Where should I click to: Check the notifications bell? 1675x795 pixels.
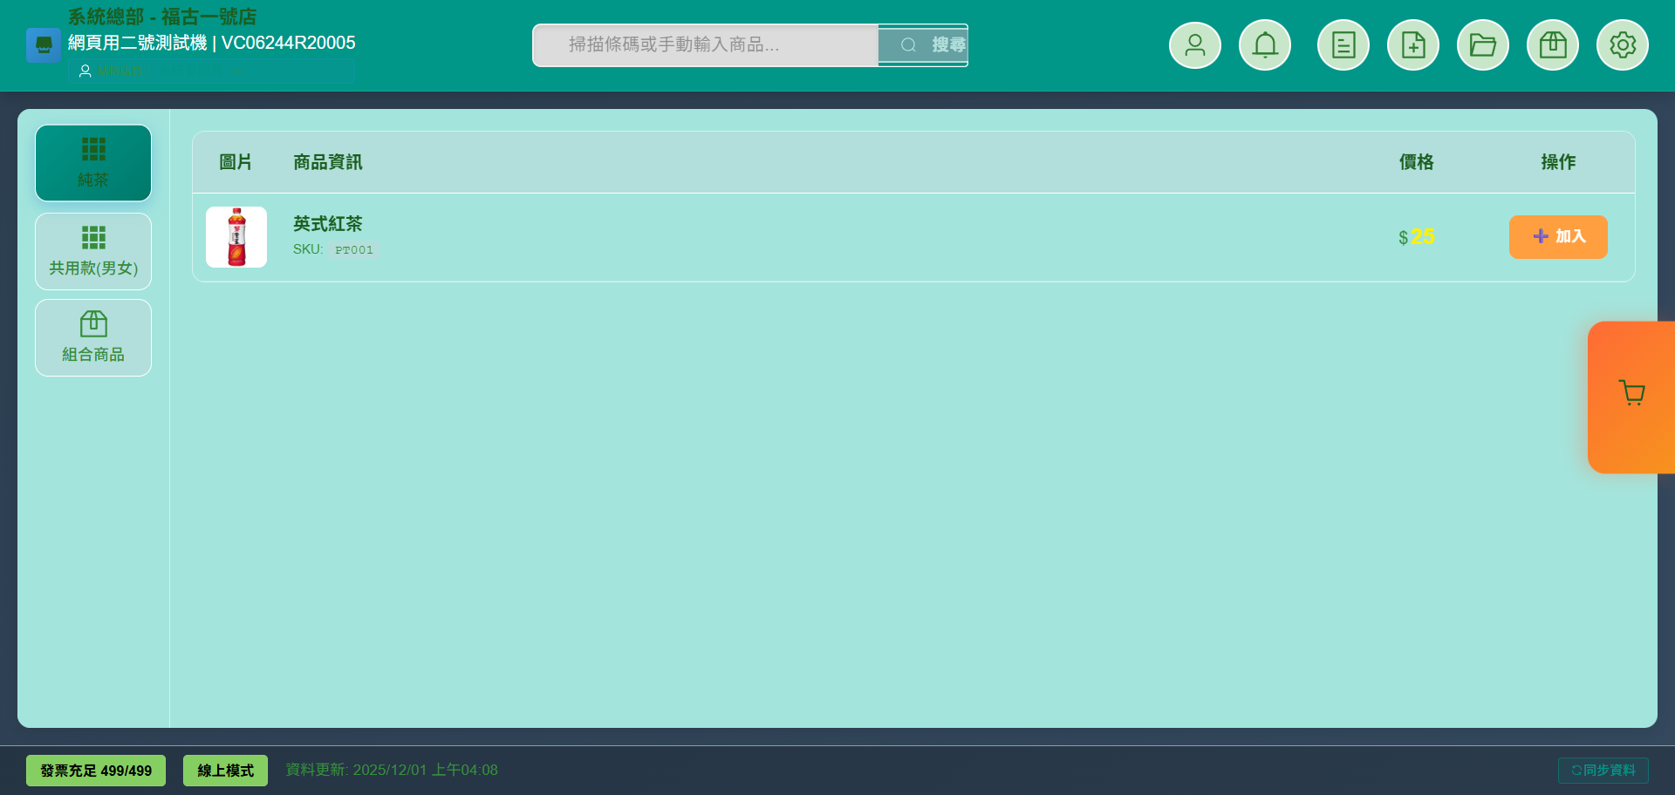point(1264,44)
